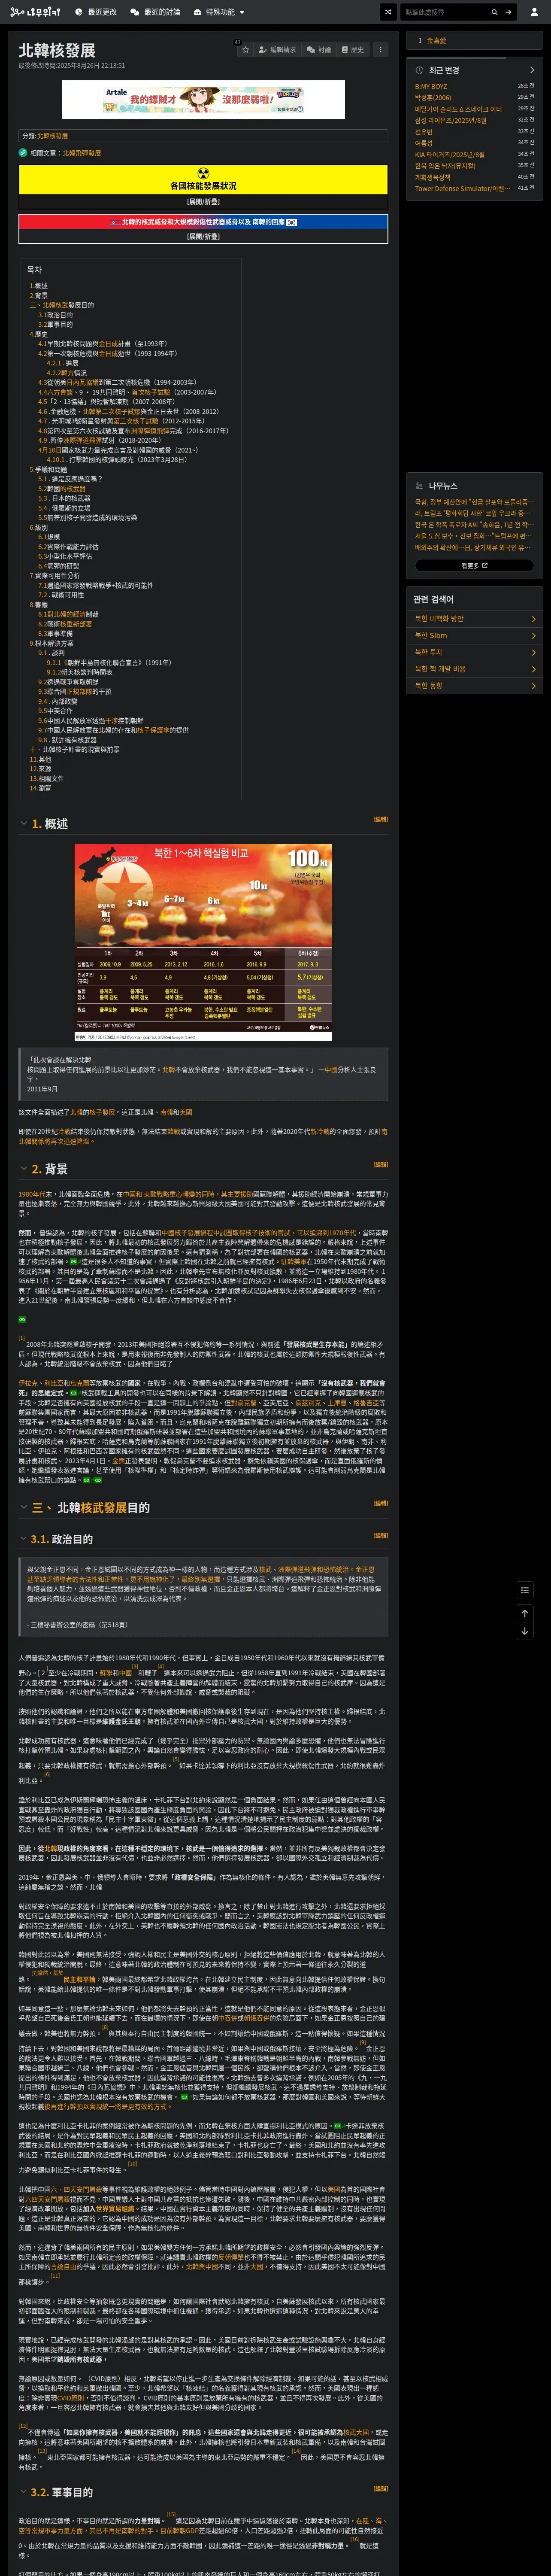Jump to contents entry 12.來源

click(40, 769)
